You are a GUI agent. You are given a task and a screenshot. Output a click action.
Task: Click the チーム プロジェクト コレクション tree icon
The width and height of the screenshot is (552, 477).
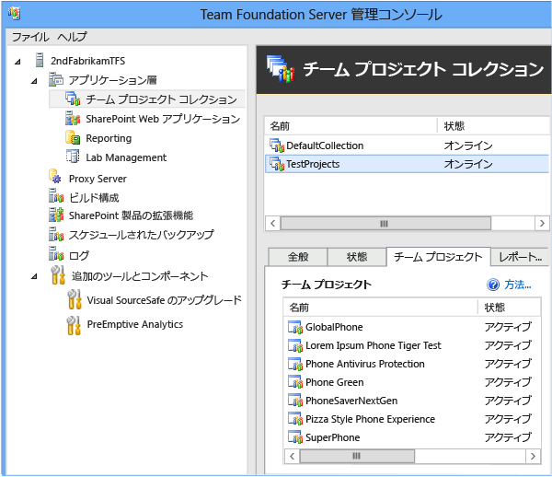tap(73, 99)
